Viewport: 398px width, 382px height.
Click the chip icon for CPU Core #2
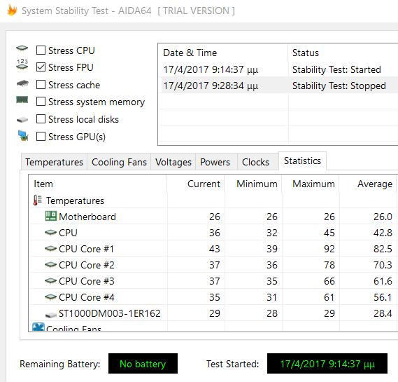(50, 265)
